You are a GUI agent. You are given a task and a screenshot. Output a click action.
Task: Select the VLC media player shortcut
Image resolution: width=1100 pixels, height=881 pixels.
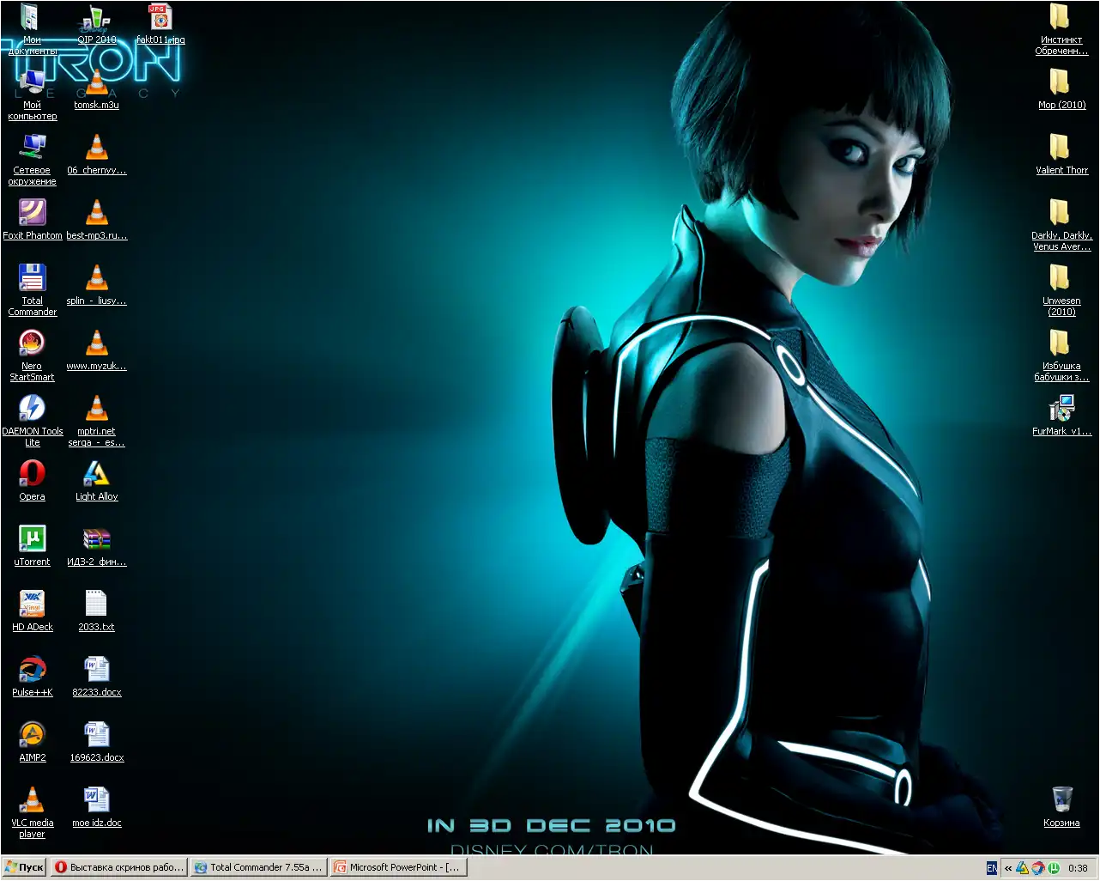pyautogui.click(x=32, y=800)
